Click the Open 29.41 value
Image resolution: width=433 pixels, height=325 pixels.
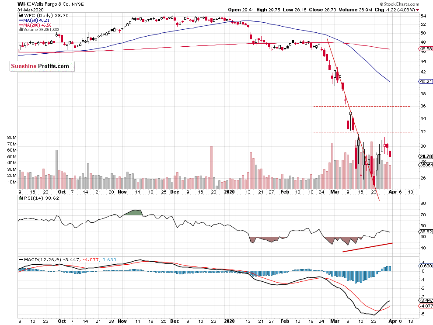point(241,10)
